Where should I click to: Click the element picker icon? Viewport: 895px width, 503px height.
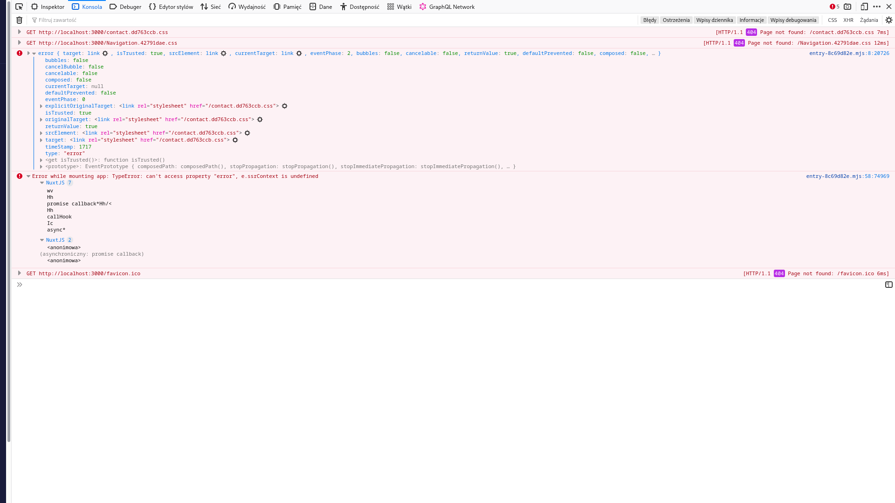point(19,7)
